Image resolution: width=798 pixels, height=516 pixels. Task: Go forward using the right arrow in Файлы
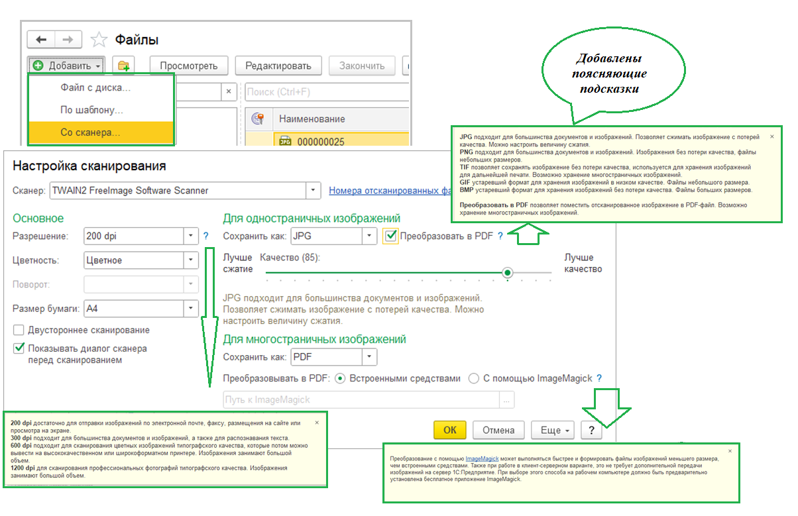[x=68, y=40]
